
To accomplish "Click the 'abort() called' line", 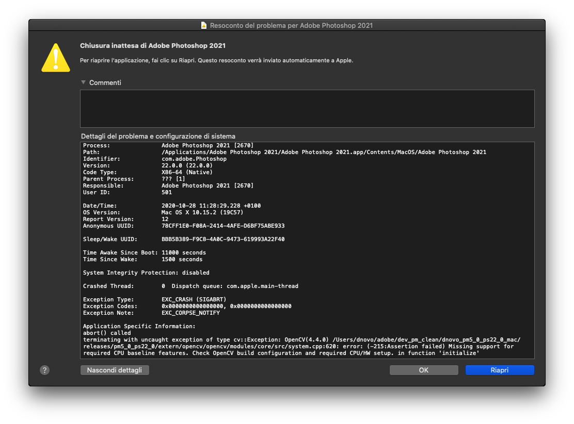I will 107,333.
